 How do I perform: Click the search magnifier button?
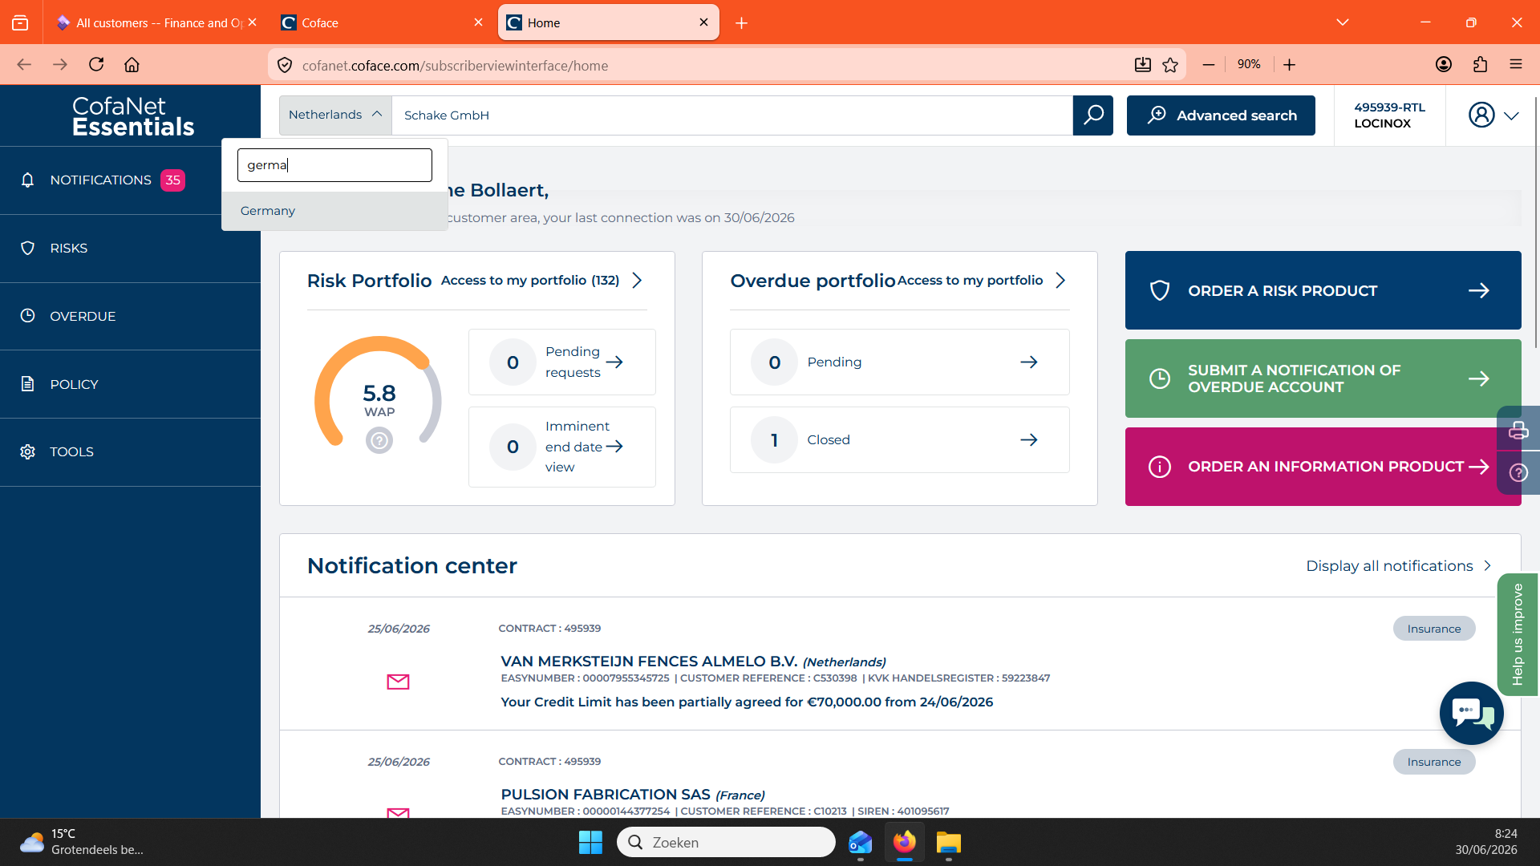point(1092,115)
